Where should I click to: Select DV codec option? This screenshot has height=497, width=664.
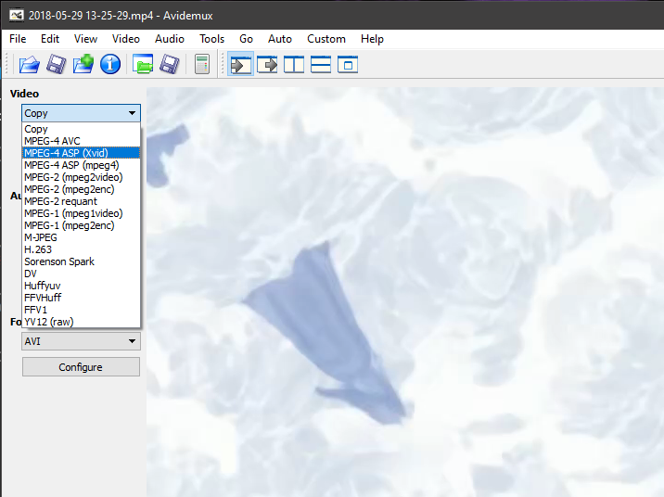click(81, 274)
